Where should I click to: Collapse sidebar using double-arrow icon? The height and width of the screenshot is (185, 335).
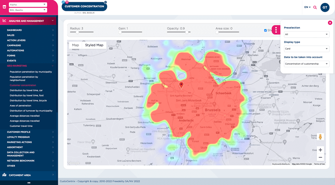tap(29, 182)
